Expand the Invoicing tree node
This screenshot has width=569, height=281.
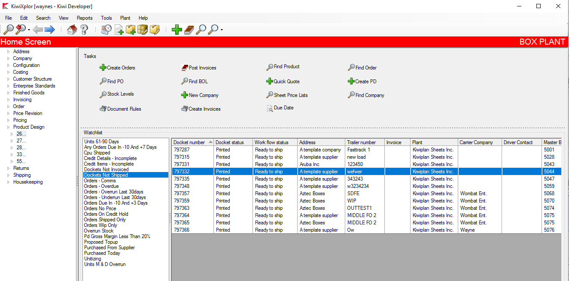[x=8, y=100]
